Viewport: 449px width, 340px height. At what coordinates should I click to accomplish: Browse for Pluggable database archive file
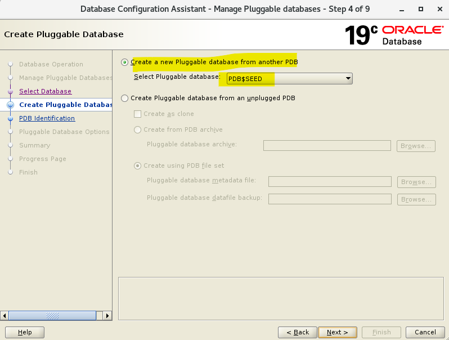pyautogui.click(x=416, y=146)
